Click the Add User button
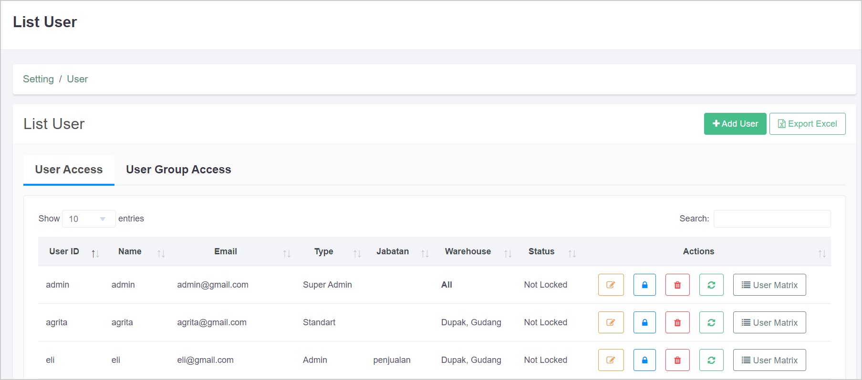Image resolution: width=862 pixels, height=380 pixels. tap(735, 124)
